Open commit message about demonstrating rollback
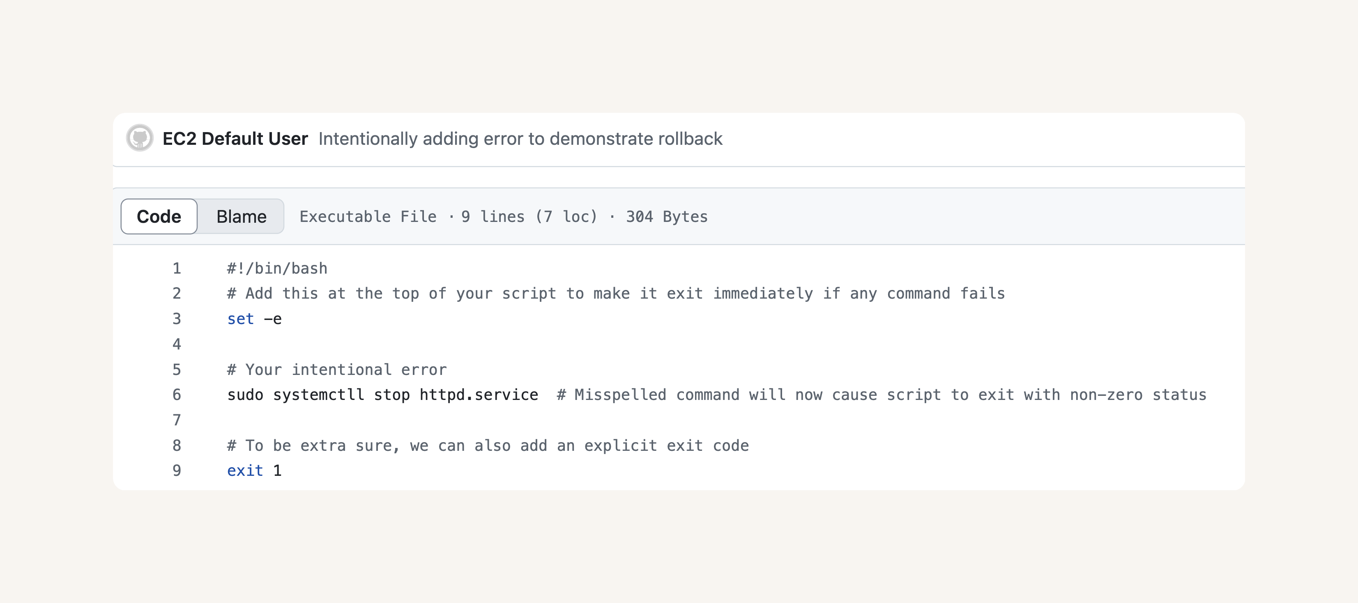This screenshot has width=1358, height=603. (x=520, y=139)
